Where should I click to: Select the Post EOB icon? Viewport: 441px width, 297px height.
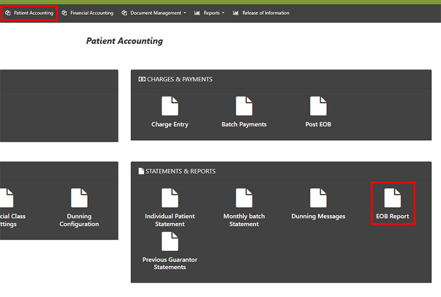[318, 106]
